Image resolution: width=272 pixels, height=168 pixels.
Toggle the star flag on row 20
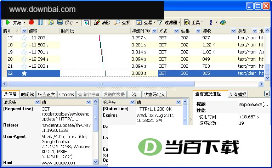pyautogui.click(x=24, y=59)
